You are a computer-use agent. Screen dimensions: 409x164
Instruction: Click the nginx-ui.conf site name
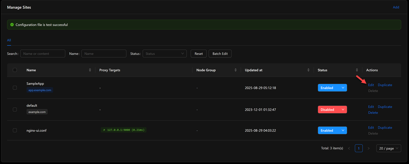pyautogui.click(x=37, y=130)
